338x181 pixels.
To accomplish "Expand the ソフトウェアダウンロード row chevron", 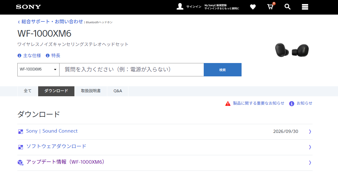I will [310, 147].
